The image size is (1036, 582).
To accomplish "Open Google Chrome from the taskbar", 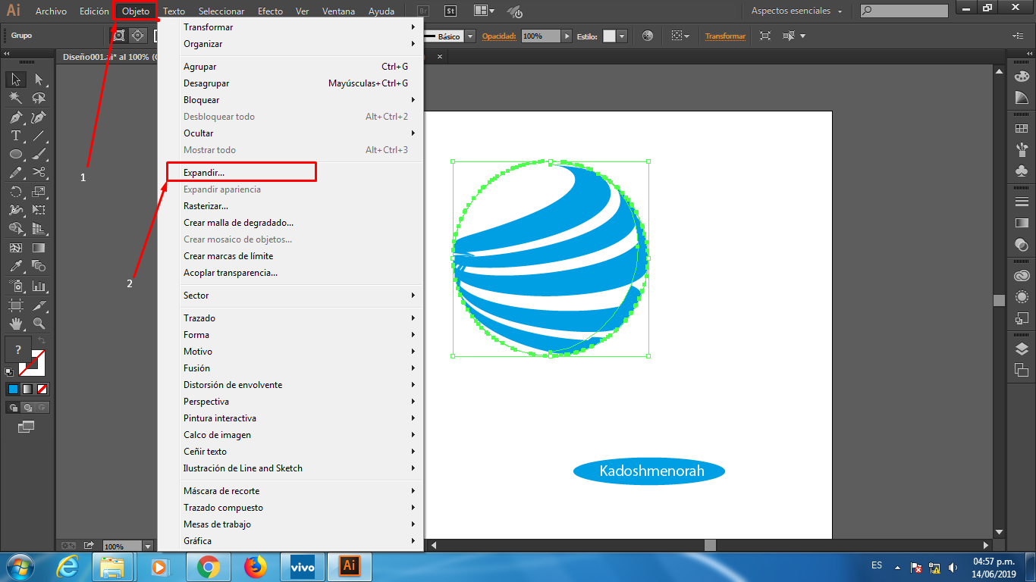I will [208, 567].
